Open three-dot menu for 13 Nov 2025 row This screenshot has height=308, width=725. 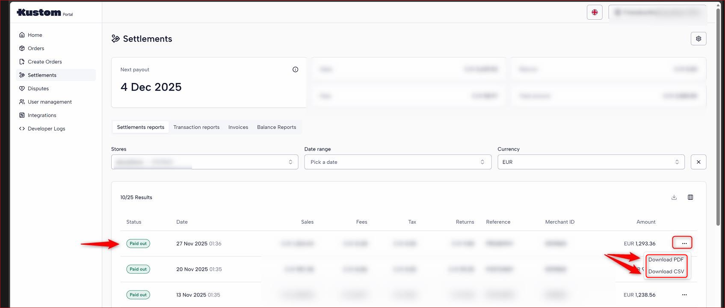[x=684, y=295]
